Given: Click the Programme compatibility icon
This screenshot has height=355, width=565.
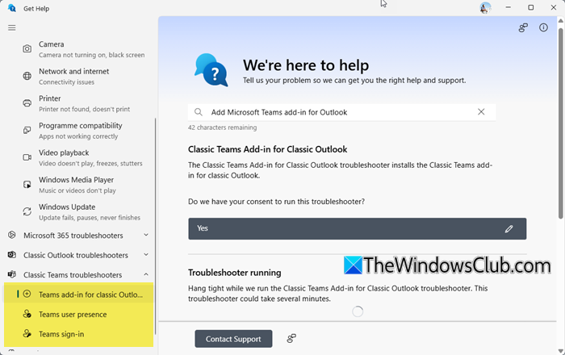Looking at the screenshot, I should [27, 130].
